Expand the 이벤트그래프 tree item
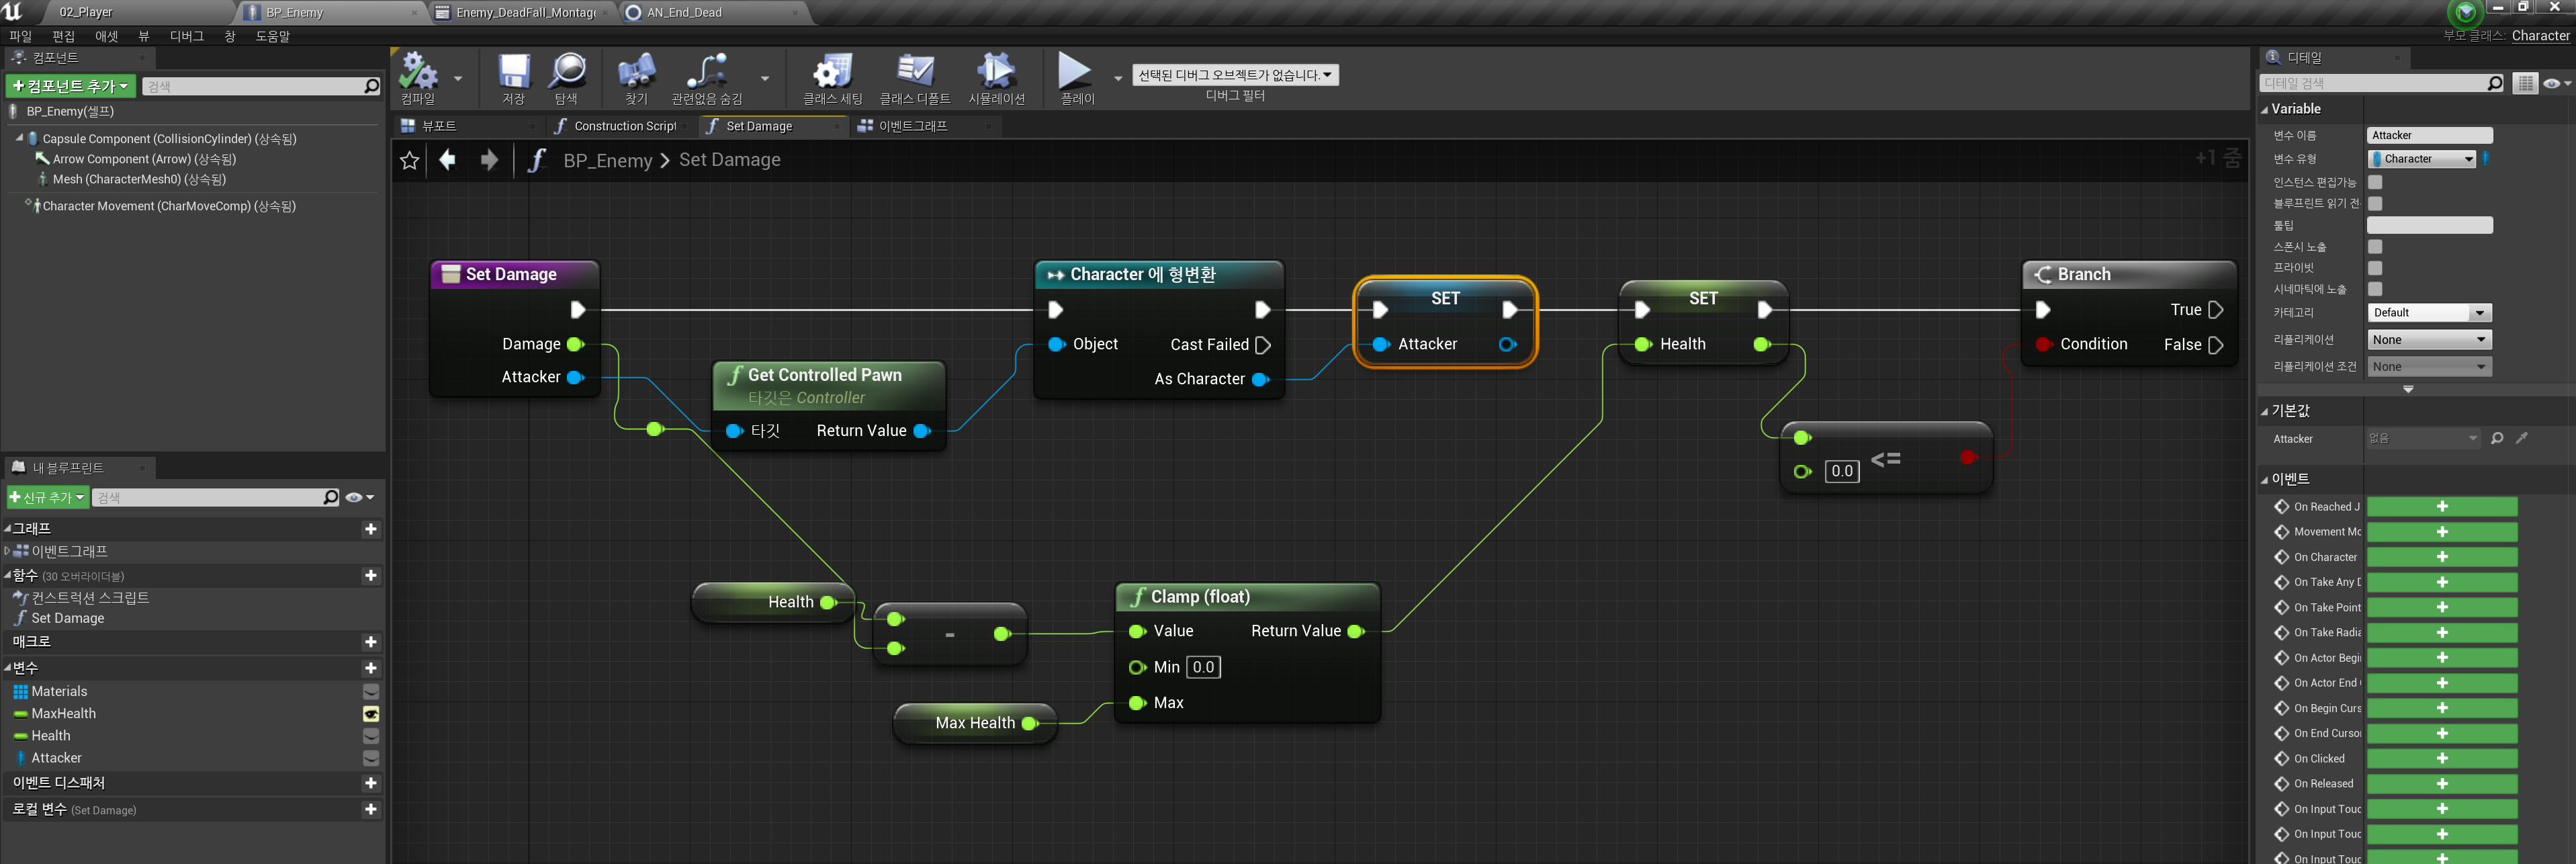 (x=7, y=551)
